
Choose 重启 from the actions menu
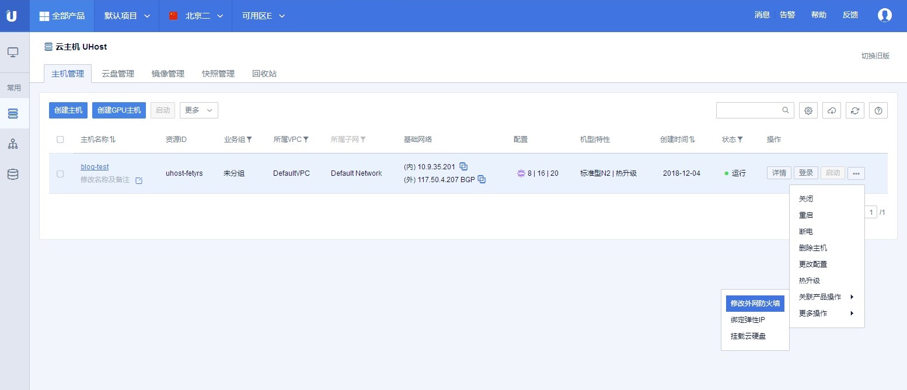pos(805,215)
